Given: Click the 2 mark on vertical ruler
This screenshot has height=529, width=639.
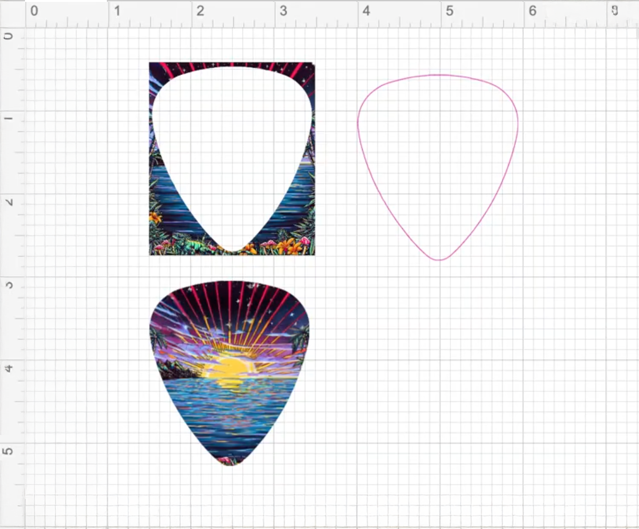Looking at the screenshot, I should pyautogui.click(x=9, y=202).
